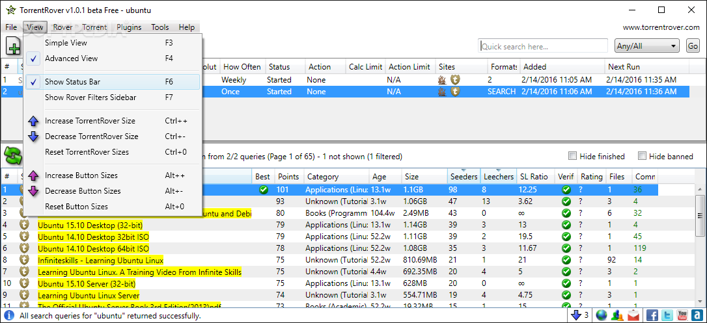The height and width of the screenshot is (323, 707).
Task: Open the Twitter icon in status bar
Action: pyautogui.click(x=667, y=315)
